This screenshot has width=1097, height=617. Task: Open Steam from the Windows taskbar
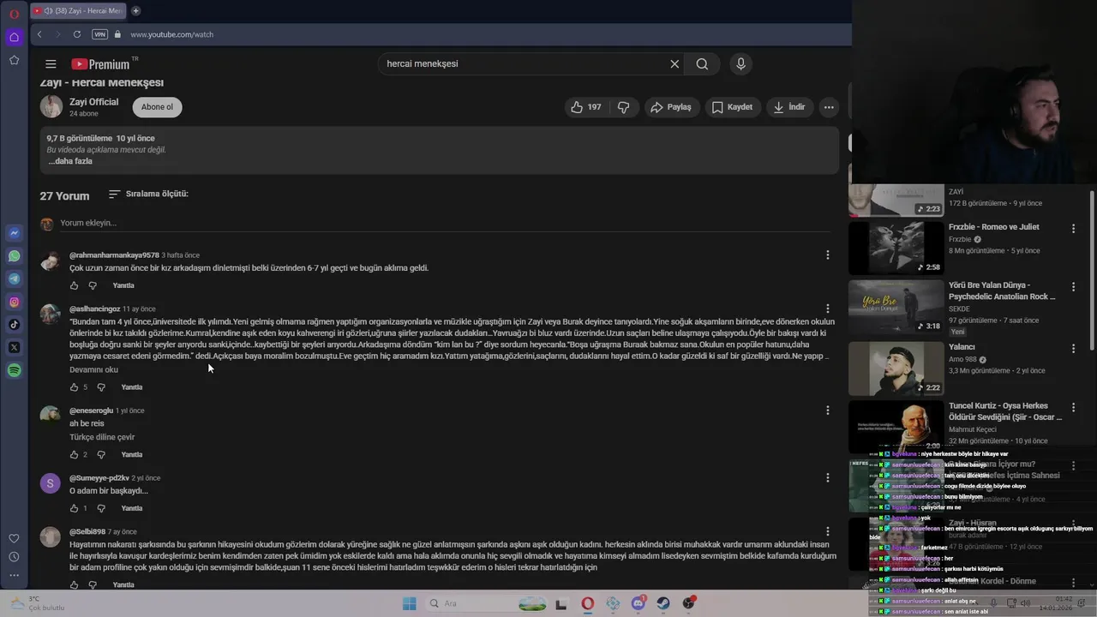pos(663,603)
